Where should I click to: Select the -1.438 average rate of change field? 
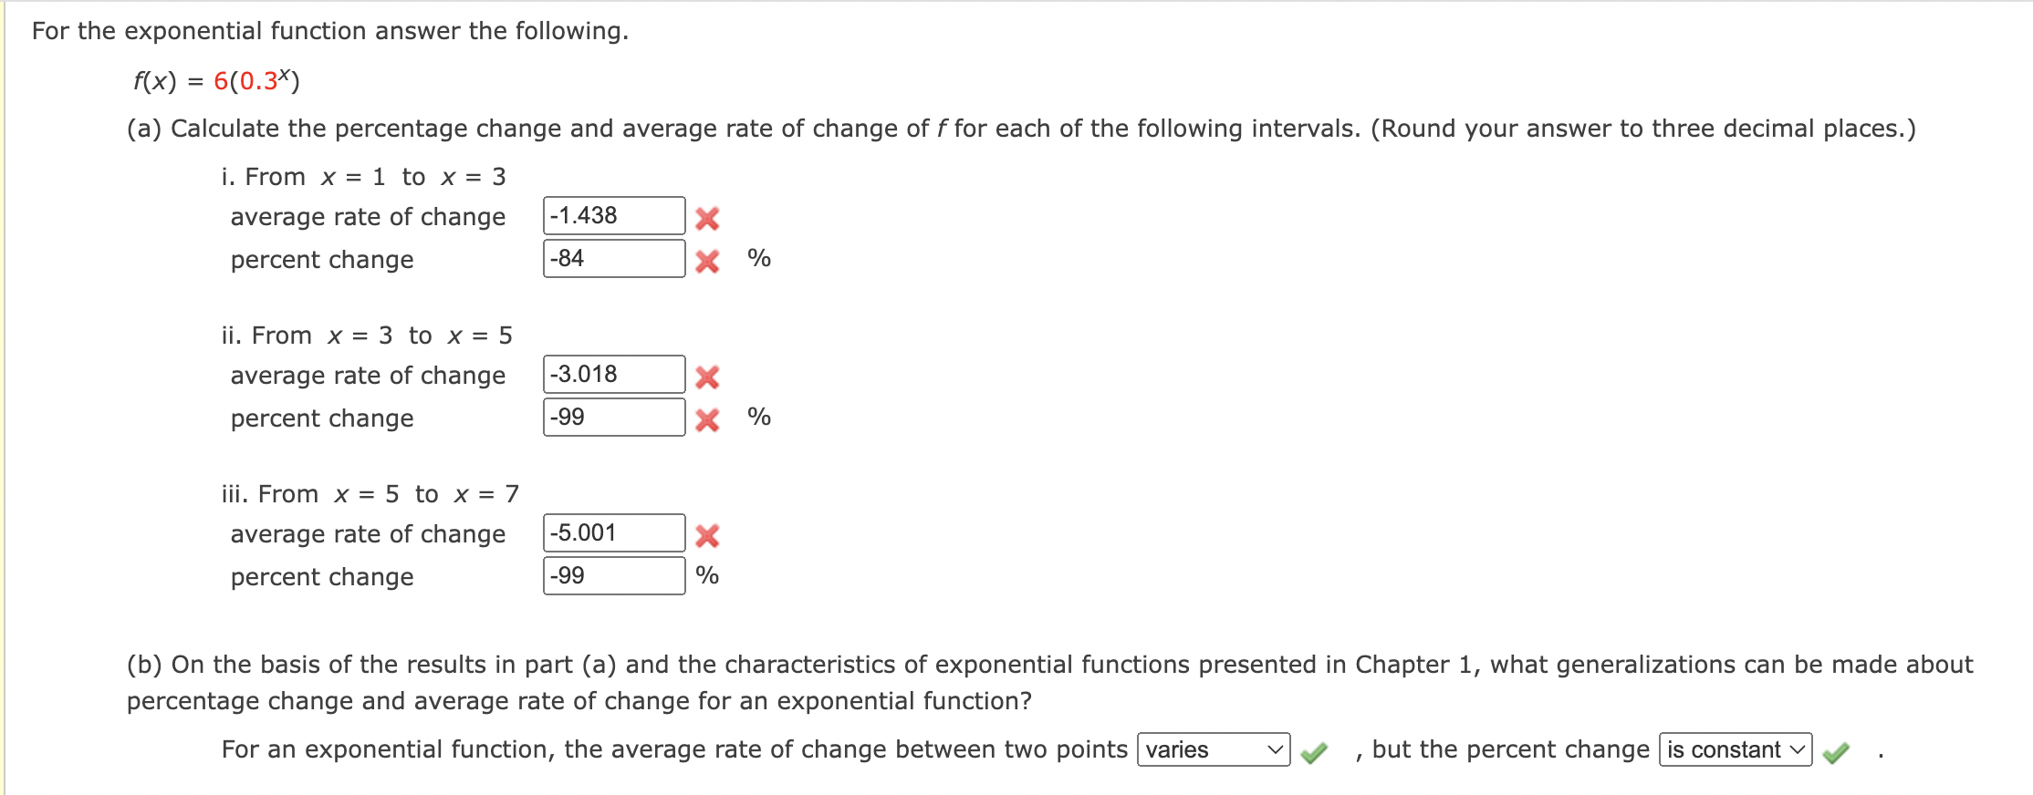coord(613,214)
